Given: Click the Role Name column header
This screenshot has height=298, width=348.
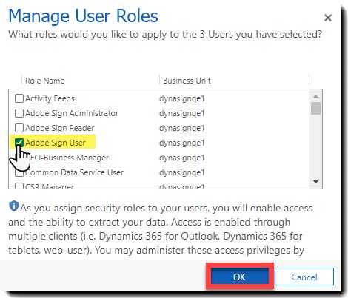Looking at the screenshot, I should 45,81.
